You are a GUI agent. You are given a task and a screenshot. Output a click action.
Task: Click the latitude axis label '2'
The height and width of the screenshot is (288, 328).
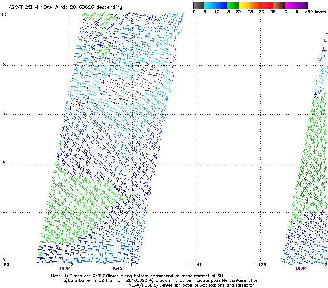coord(4,211)
